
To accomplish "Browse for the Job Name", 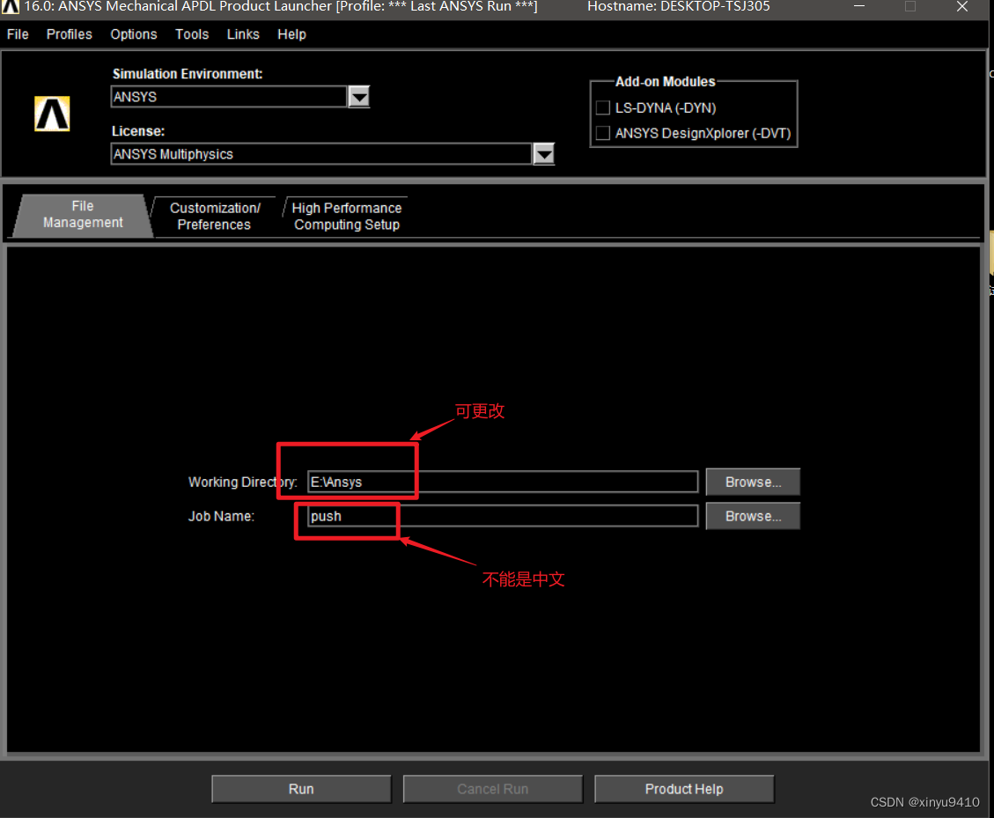I will tap(753, 516).
